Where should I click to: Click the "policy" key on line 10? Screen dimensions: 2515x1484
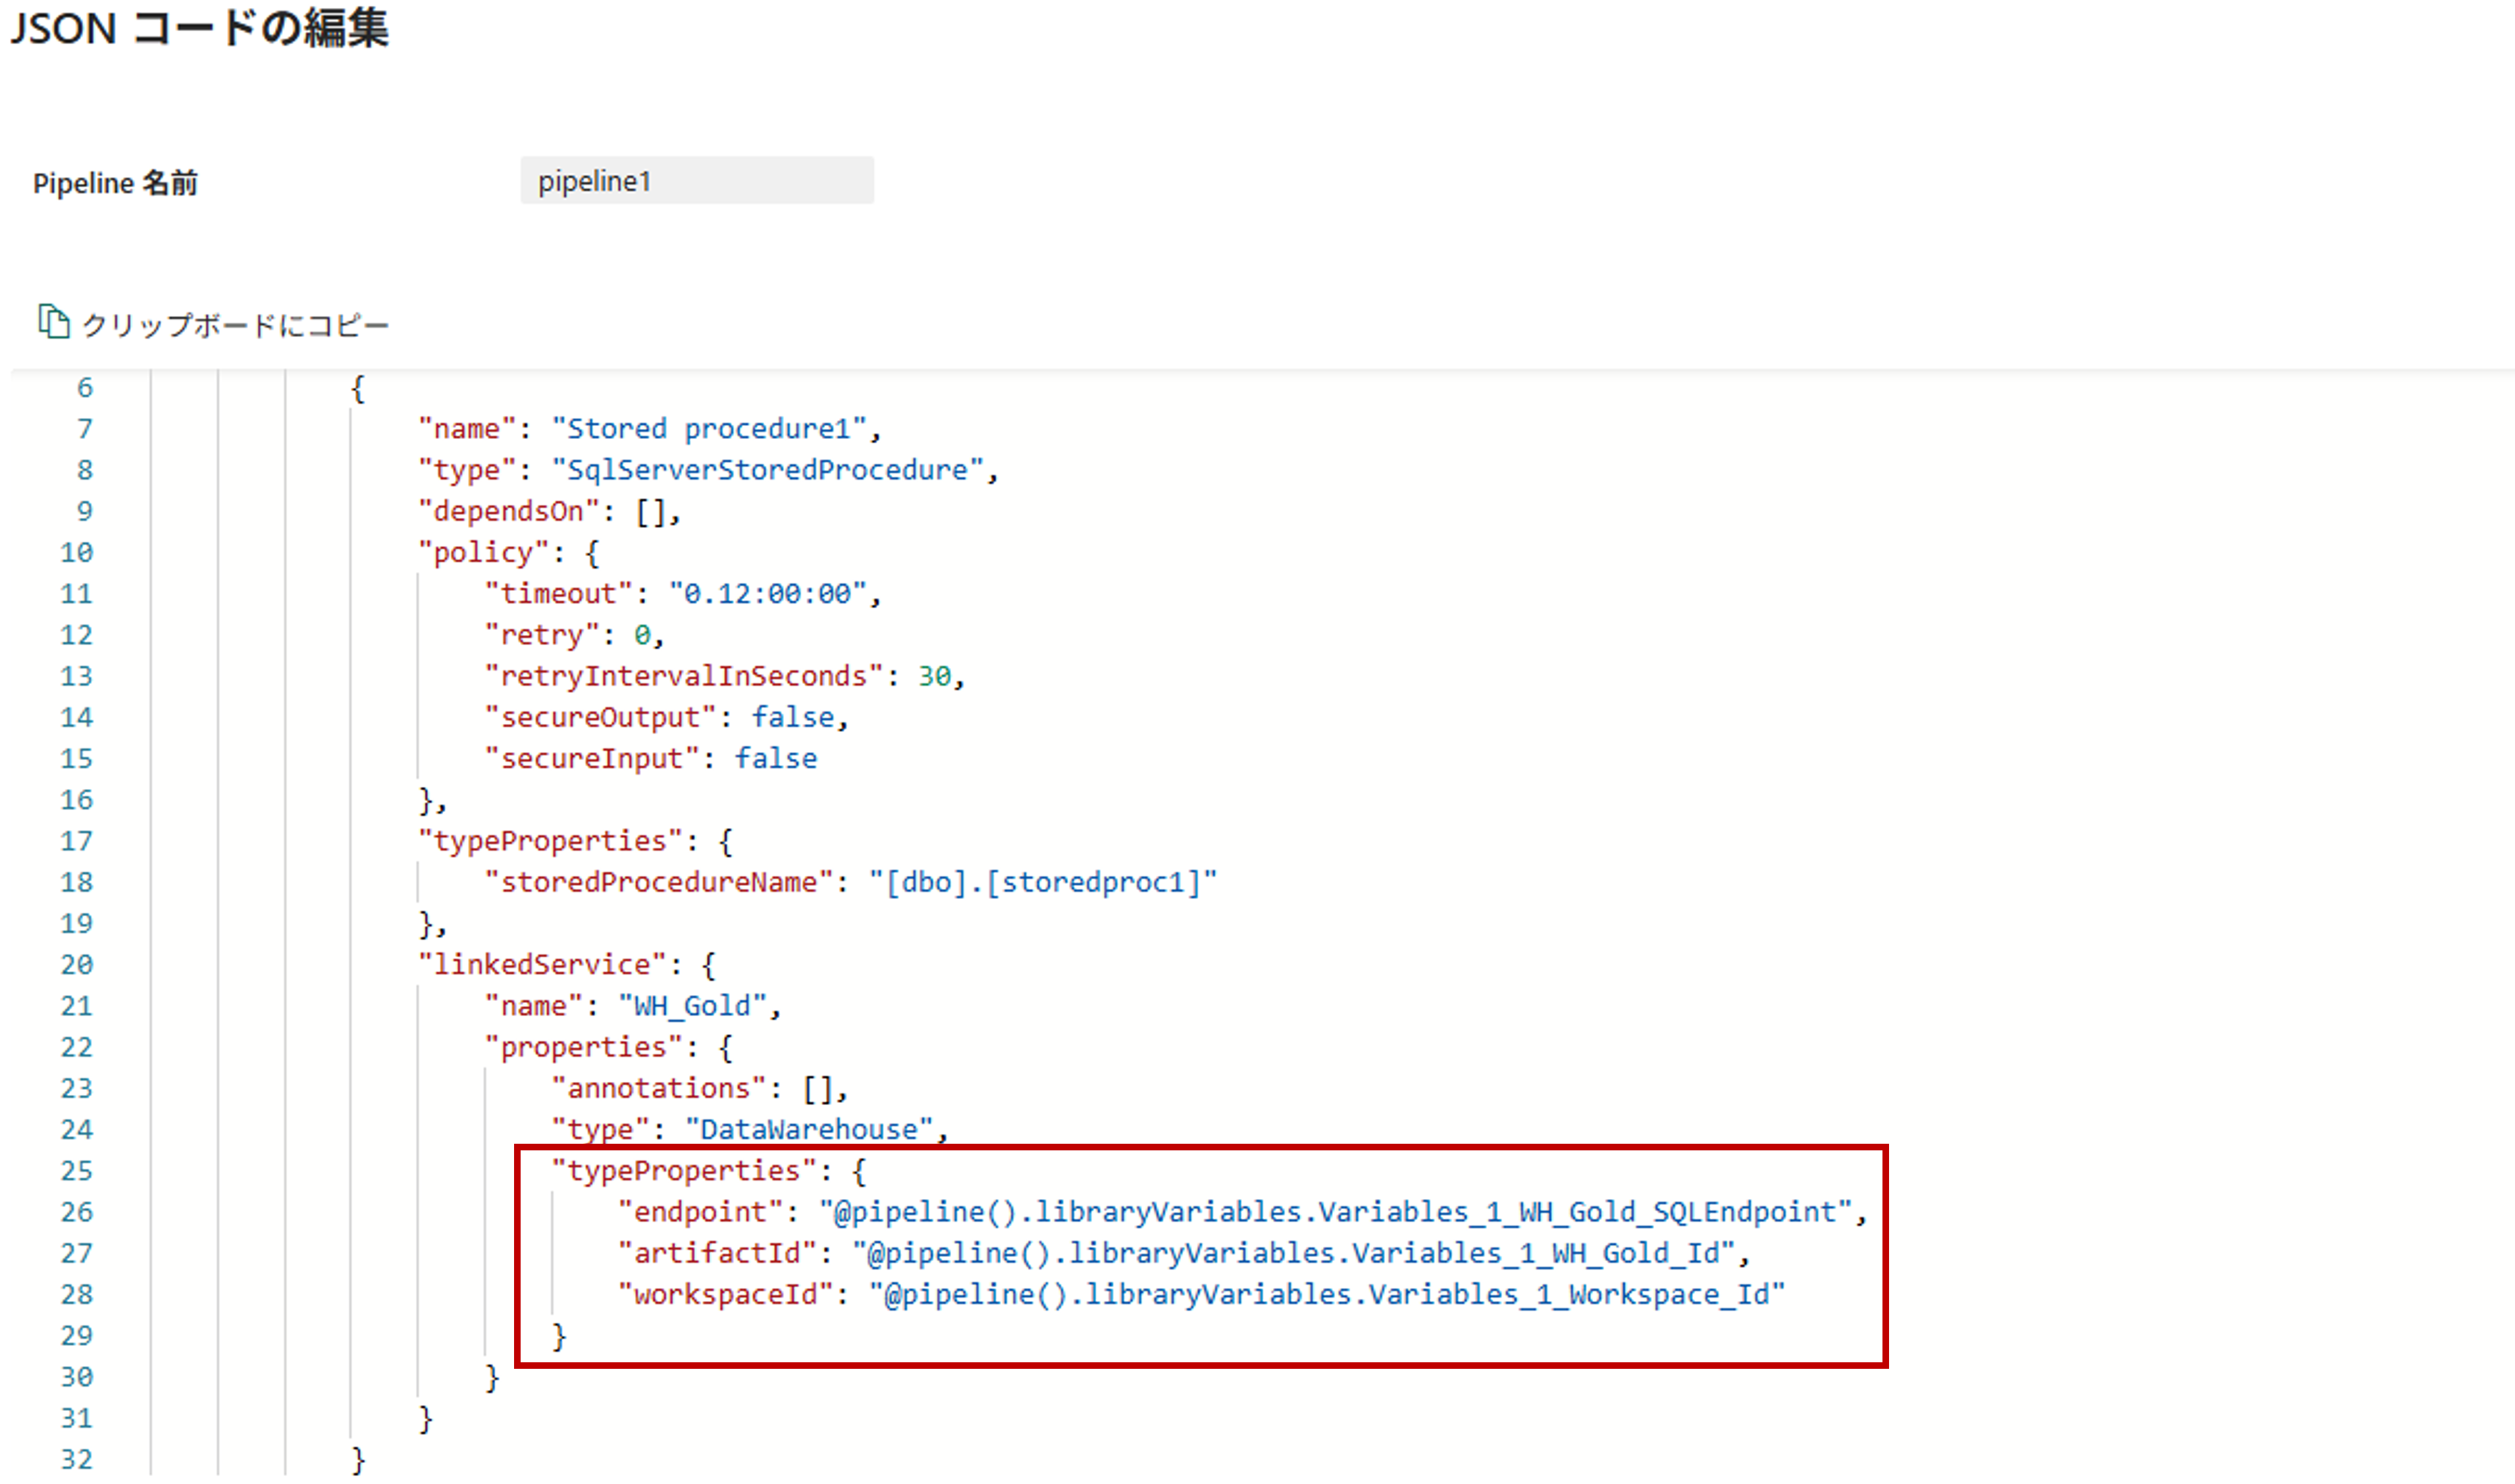483,553
